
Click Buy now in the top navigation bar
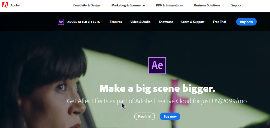(247, 22)
